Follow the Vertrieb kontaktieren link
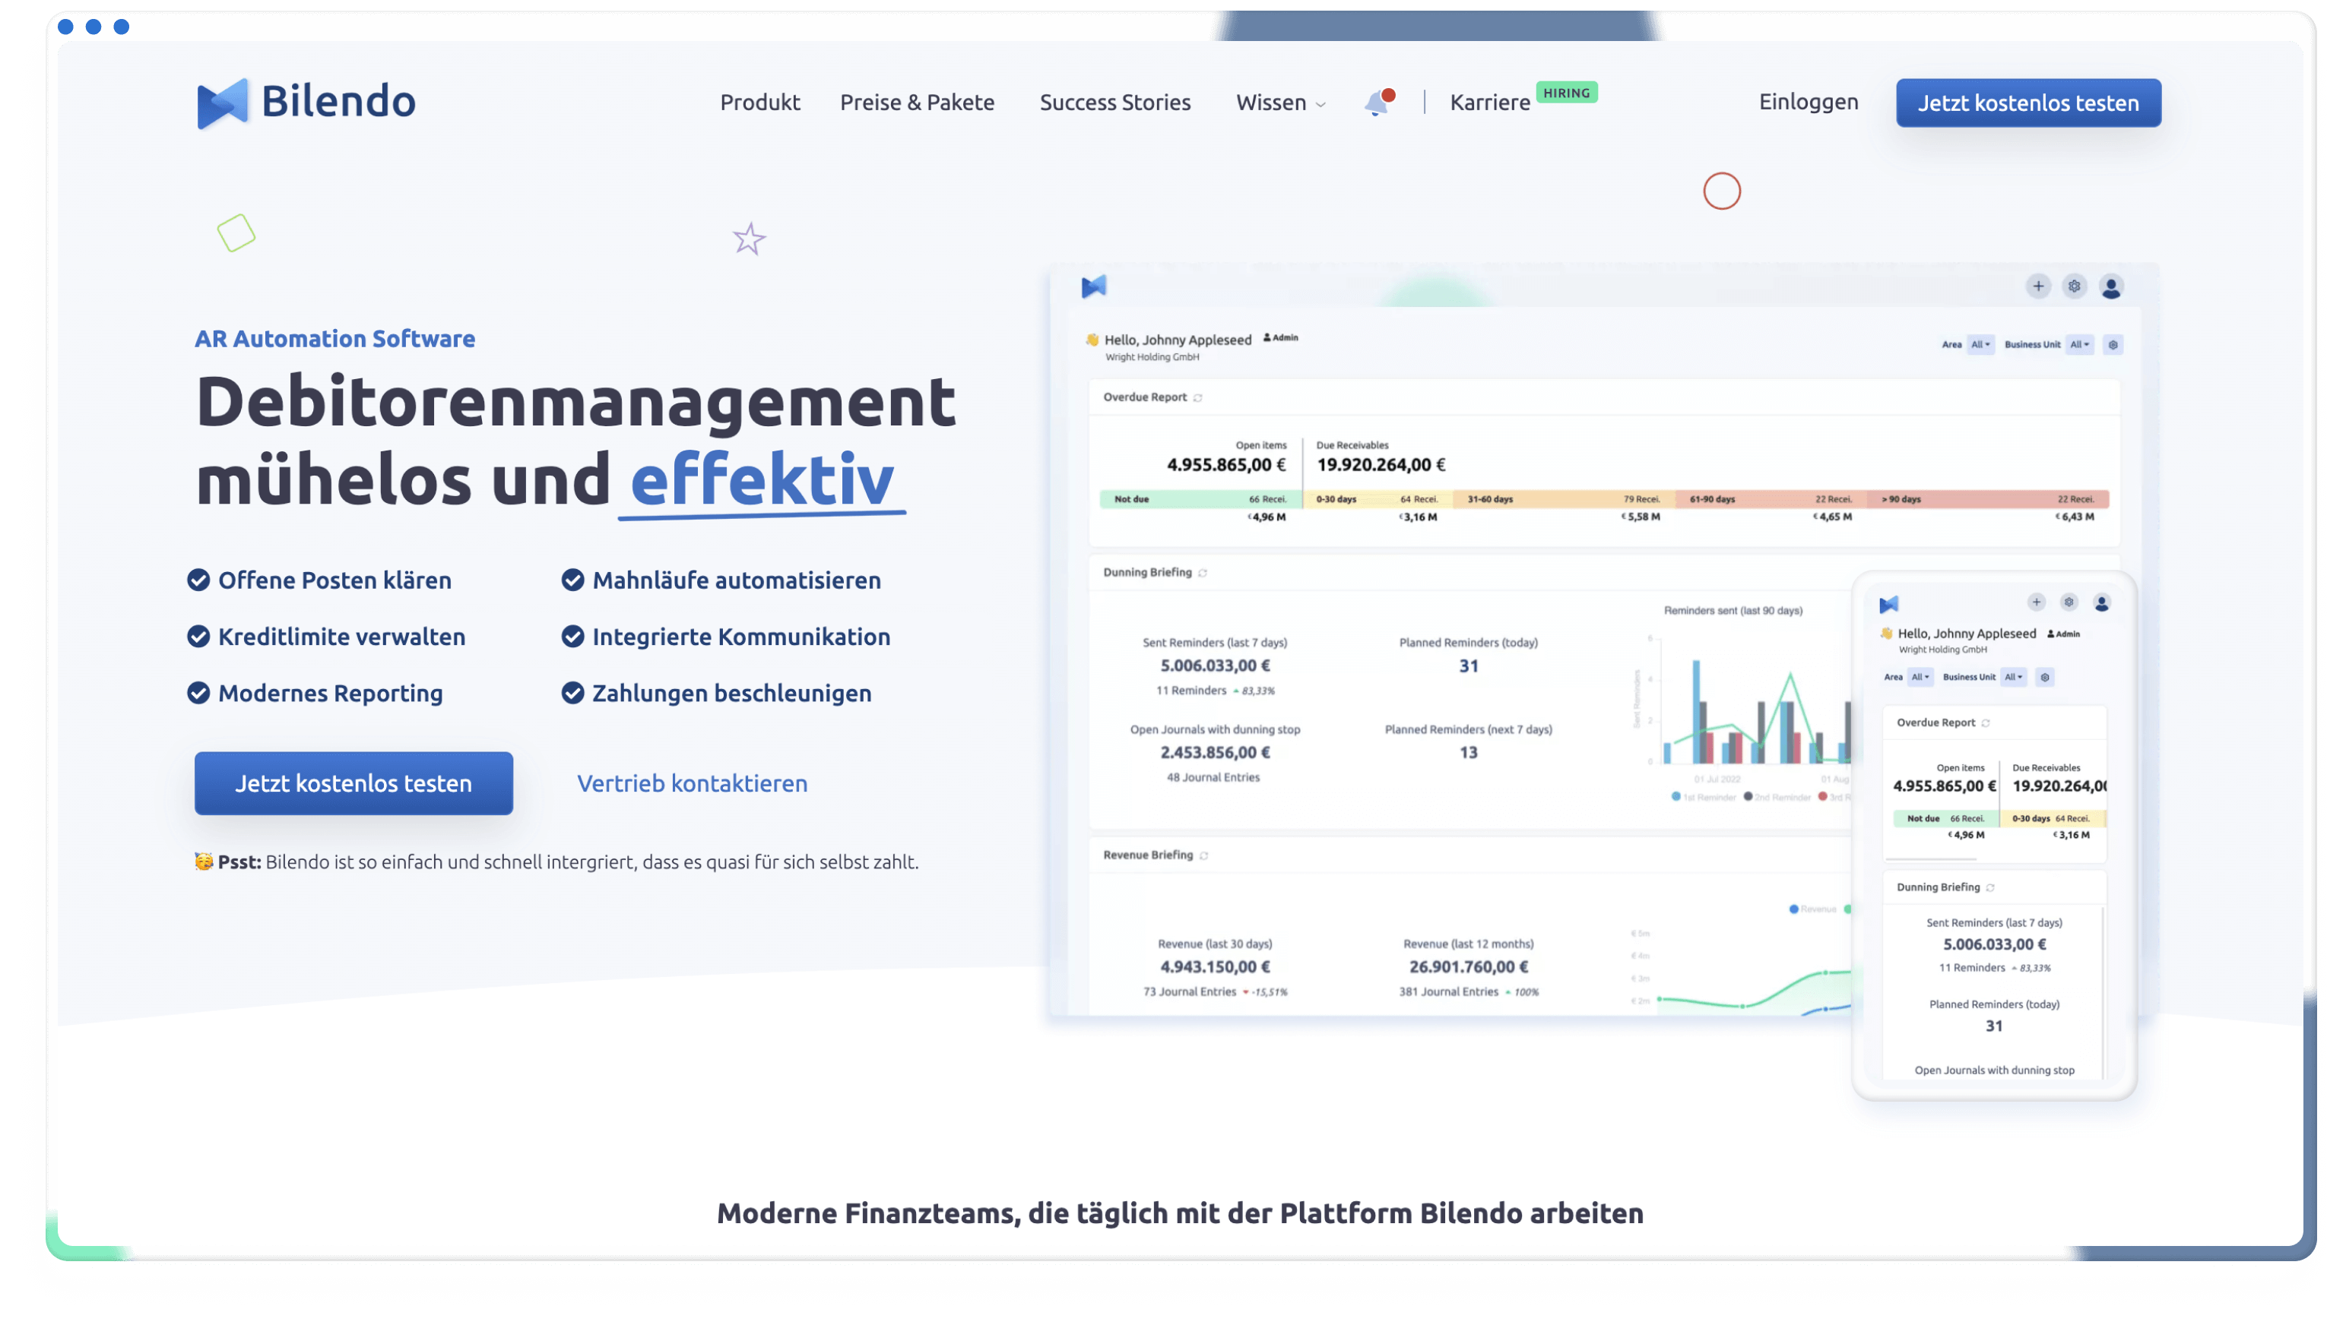This screenshot has width=2346, height=1325. (692, 783)
